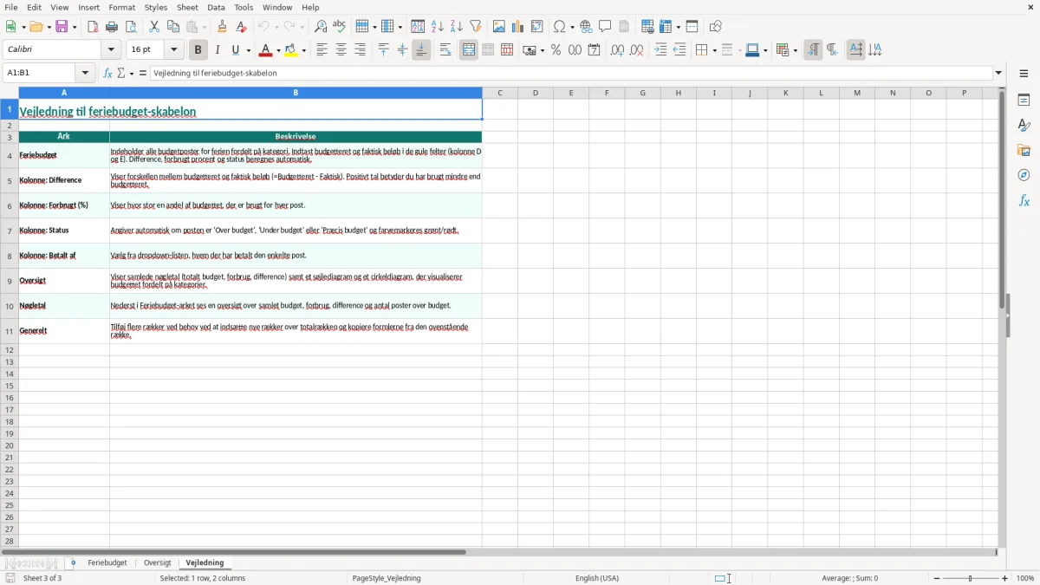Open the Format menu
Screen dimensions: 1040x585
[122, 7]
